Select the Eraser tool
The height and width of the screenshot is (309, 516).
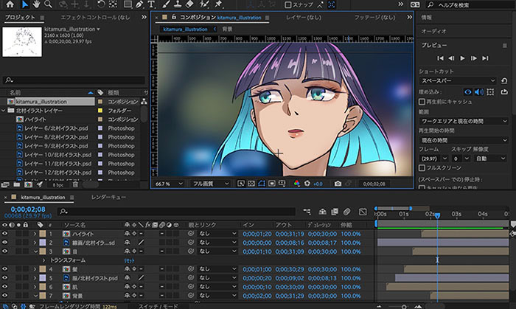click(x=189, y=4)
